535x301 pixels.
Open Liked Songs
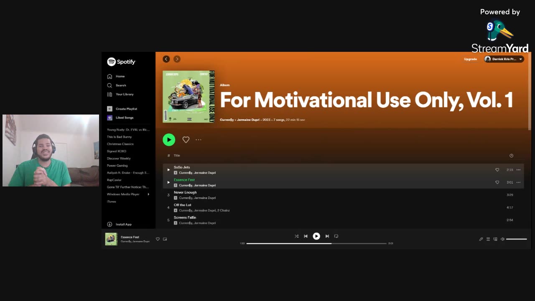click(x=120, y=118)
